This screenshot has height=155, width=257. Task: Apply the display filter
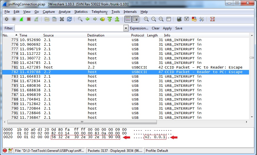[x=167, y=28]
